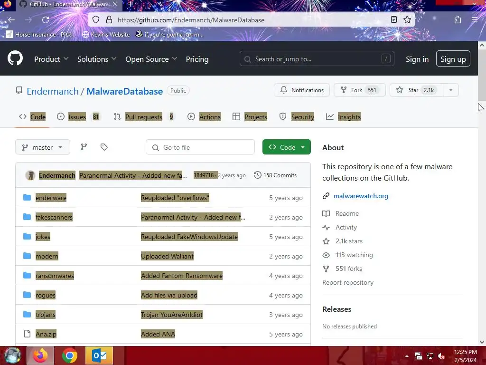
Task: Click the tags icon next to branches
Action: pos(104,147)
